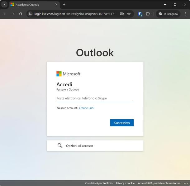The height and width of the screenshot is (186, 190).
Task: Click the Passare a Outlook text
Action: [x=68, y=89]
